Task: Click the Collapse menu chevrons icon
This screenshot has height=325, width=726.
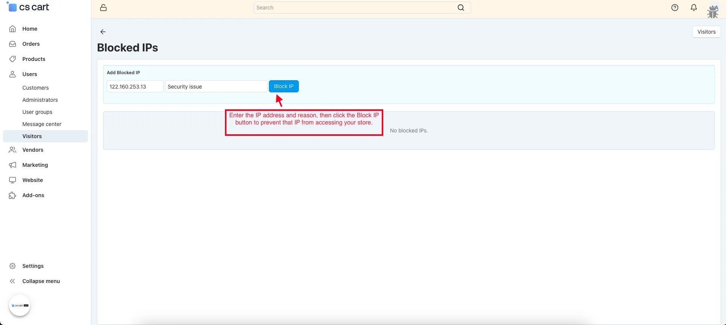Action: pyautogui.click(x=12, y=281)
